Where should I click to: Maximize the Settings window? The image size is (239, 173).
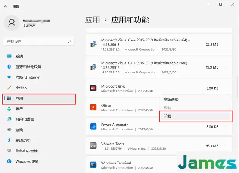pos(220,4)
